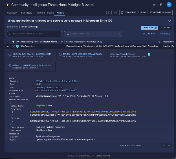Click KeyIdentifier=2623b35b New Value 1 text
Viewport: 176px width, 159px height.
(x=83, y=115)
